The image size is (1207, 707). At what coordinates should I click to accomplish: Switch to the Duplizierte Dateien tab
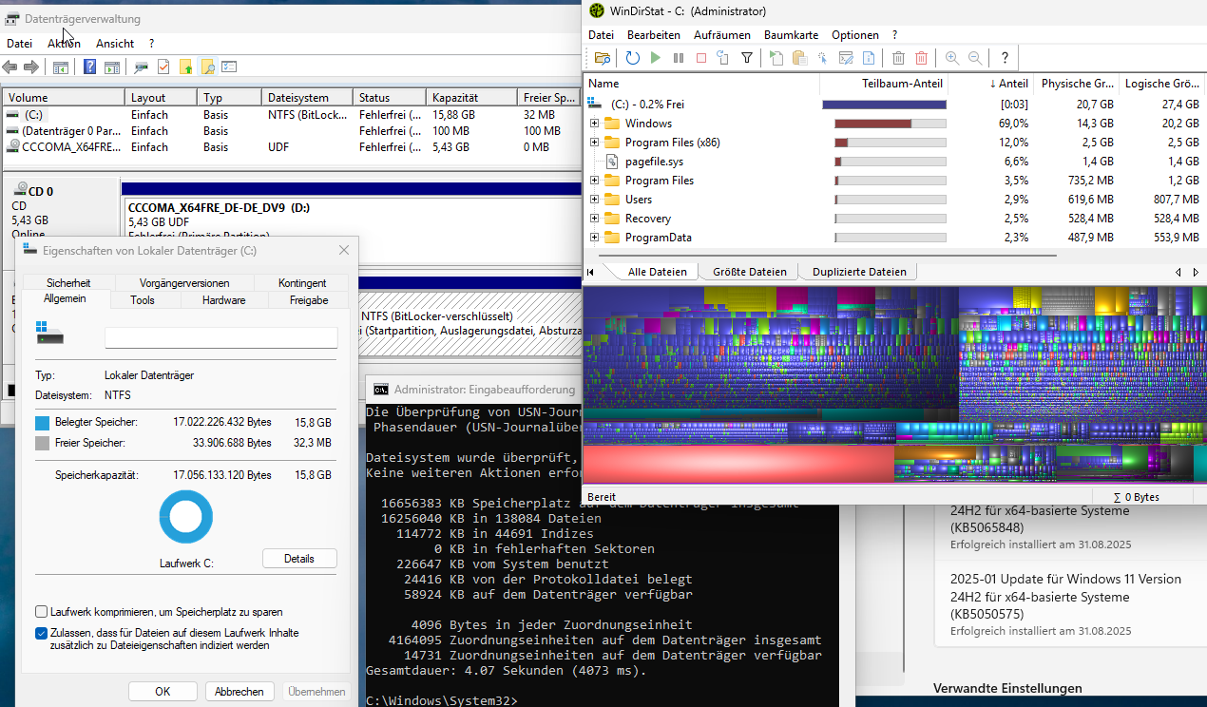(x=859, y=272)
